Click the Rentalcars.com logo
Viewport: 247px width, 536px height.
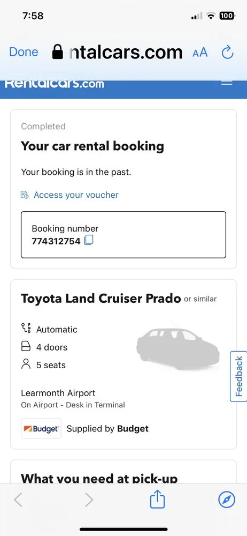click(55, 84)
